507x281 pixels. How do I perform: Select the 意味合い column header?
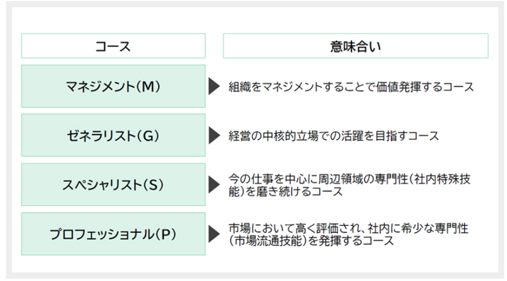(355, 46)
